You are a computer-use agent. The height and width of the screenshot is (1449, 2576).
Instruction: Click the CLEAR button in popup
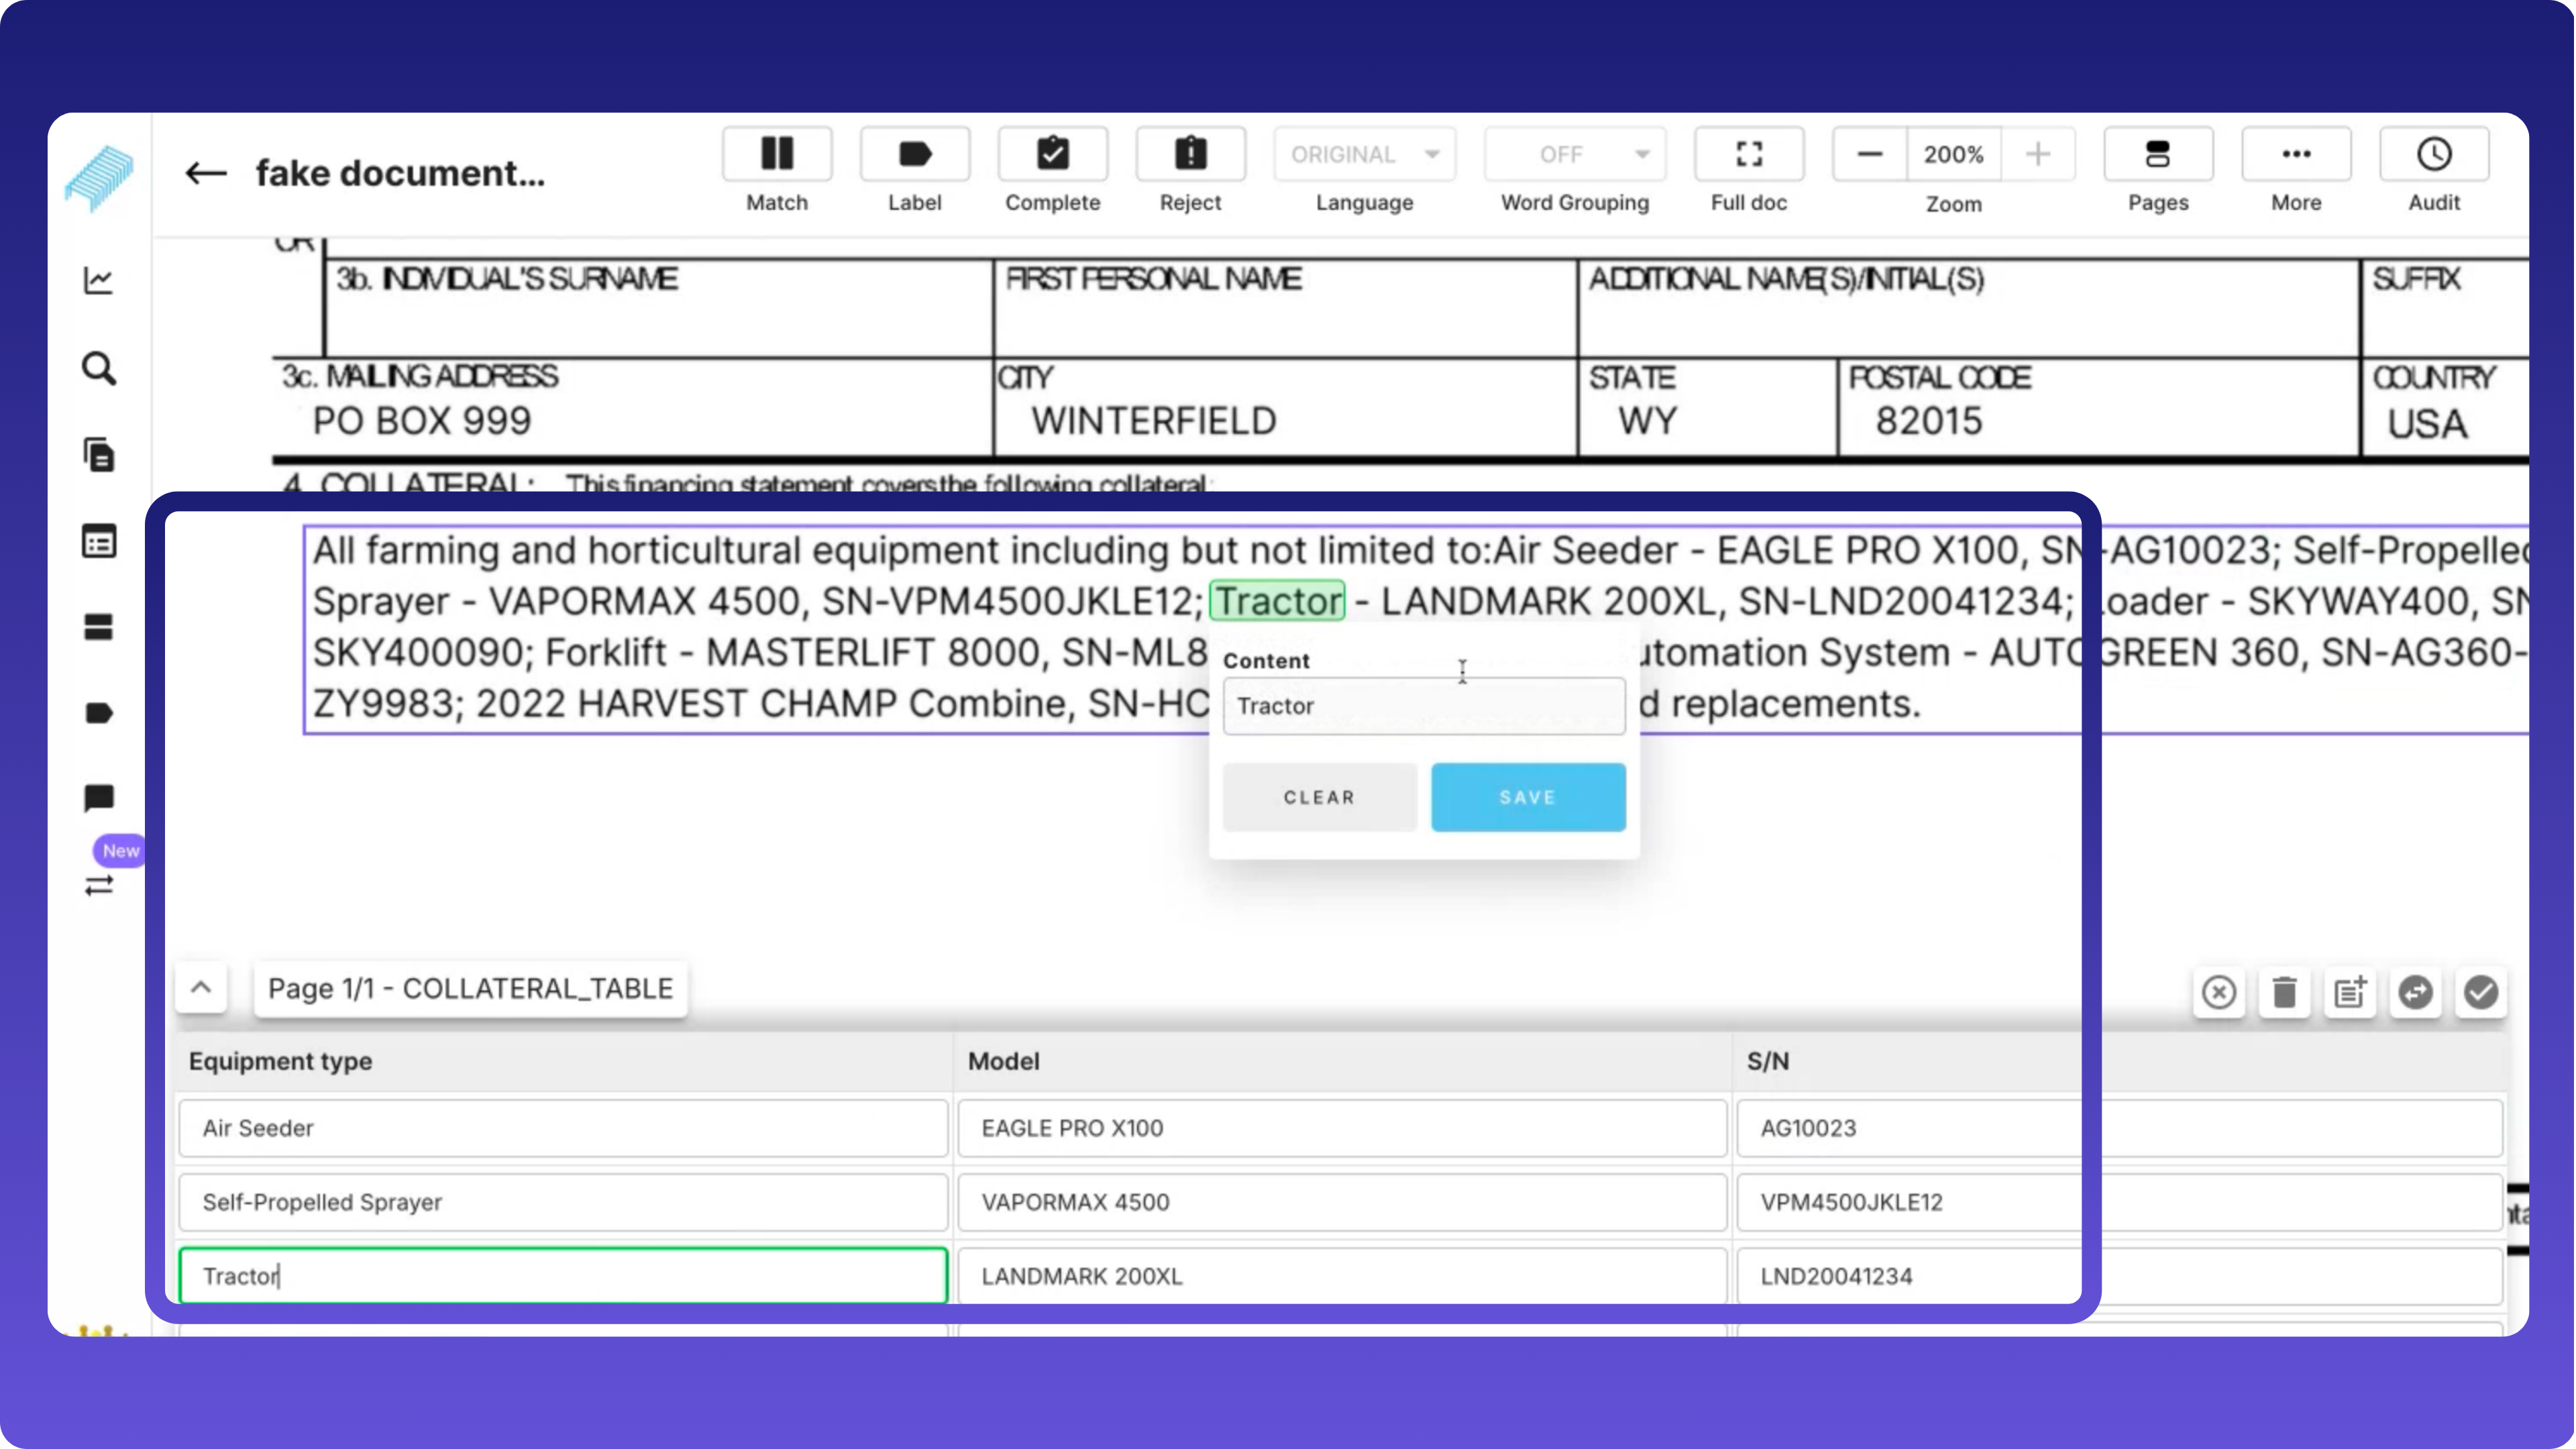(x=1319, y=797)
